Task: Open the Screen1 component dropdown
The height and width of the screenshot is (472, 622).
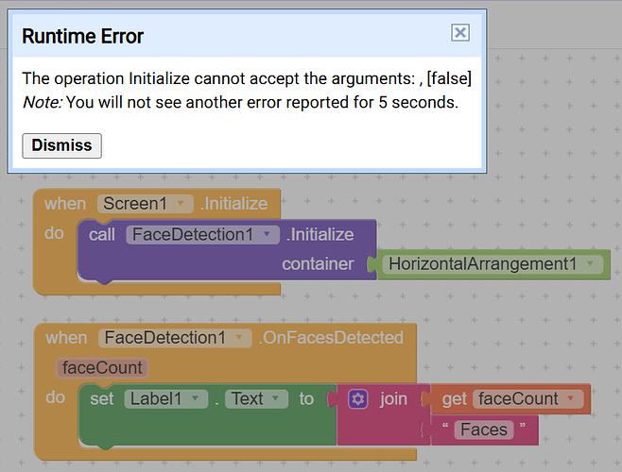Action: pos(181,203)
